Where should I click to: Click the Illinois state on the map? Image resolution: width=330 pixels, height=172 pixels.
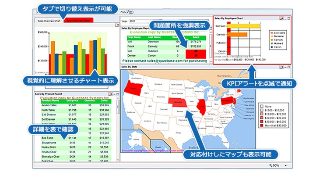[201, 107]
